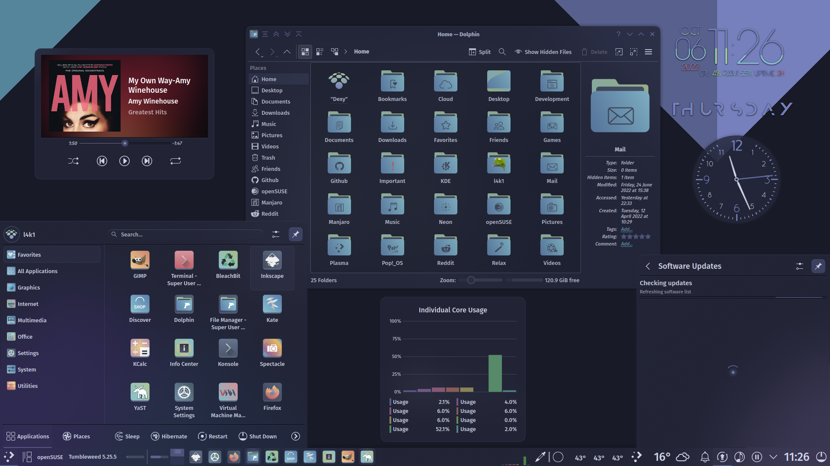Screen dimensions: 830x466
Task: Switch Dolphin to details tree view
Action: click(335, 52)
